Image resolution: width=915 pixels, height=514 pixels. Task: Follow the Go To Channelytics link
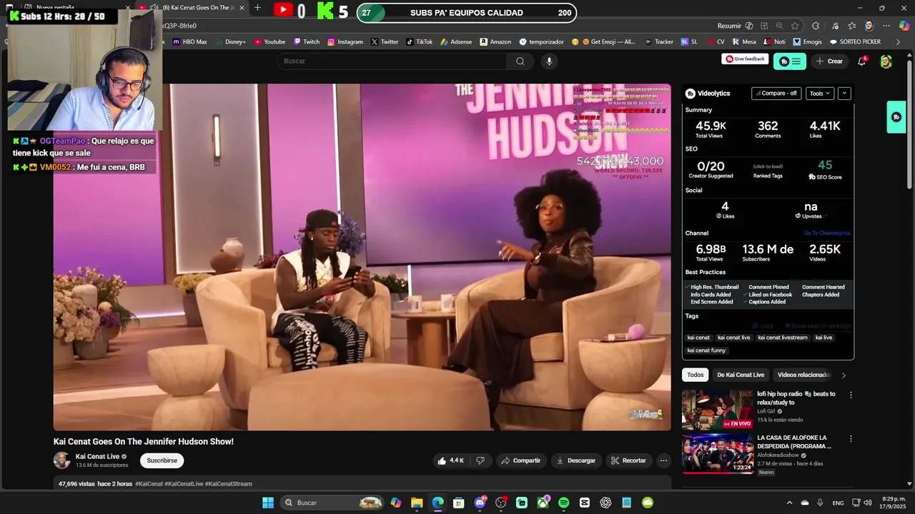826,233
